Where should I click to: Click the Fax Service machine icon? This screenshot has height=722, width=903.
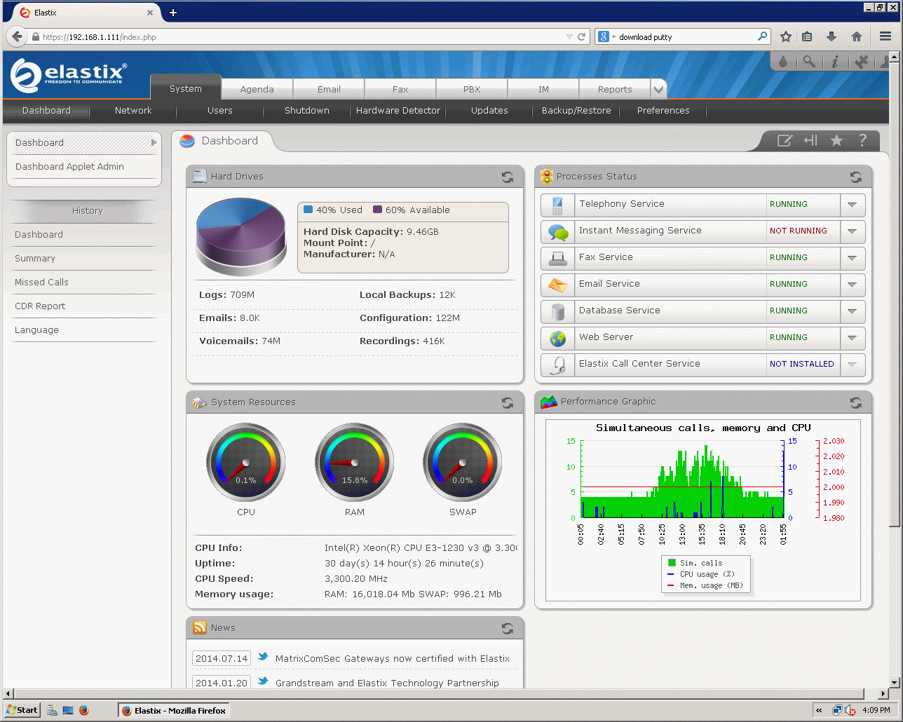[x=558, y=259]
